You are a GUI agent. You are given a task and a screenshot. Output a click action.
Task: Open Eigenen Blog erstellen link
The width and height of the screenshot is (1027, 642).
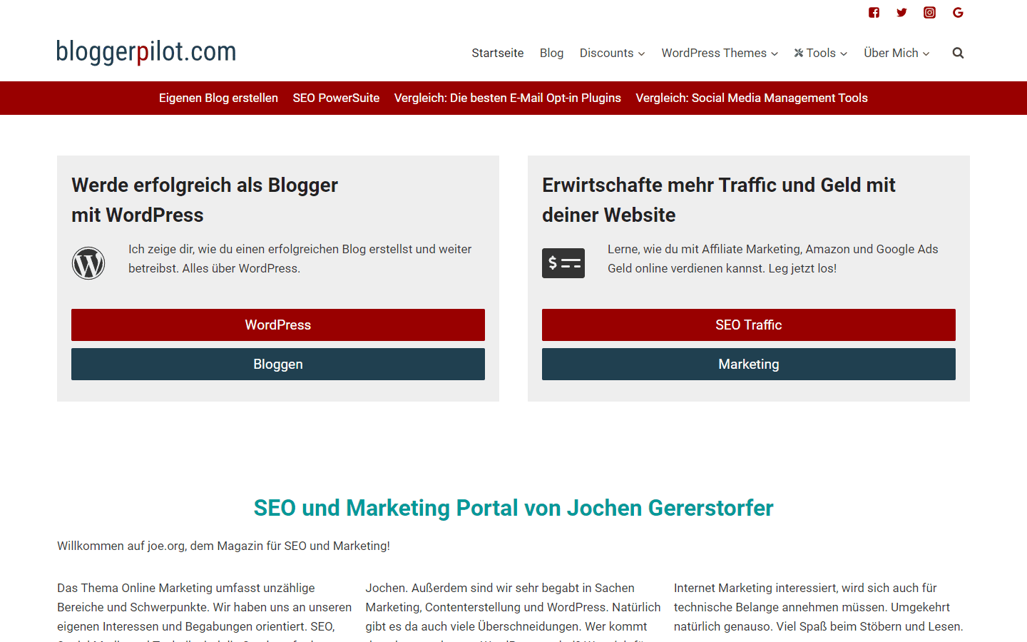click(x=218, y=98)
